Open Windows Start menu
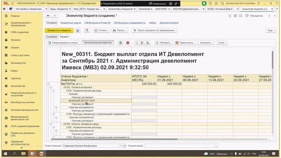 click(x=5, y=154)
